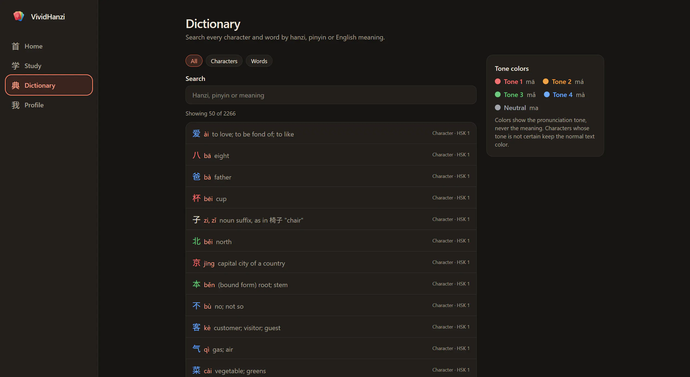Click the 'Showing 50 of 2266' count
Screen dimensions: 690x377
[211, 114]
